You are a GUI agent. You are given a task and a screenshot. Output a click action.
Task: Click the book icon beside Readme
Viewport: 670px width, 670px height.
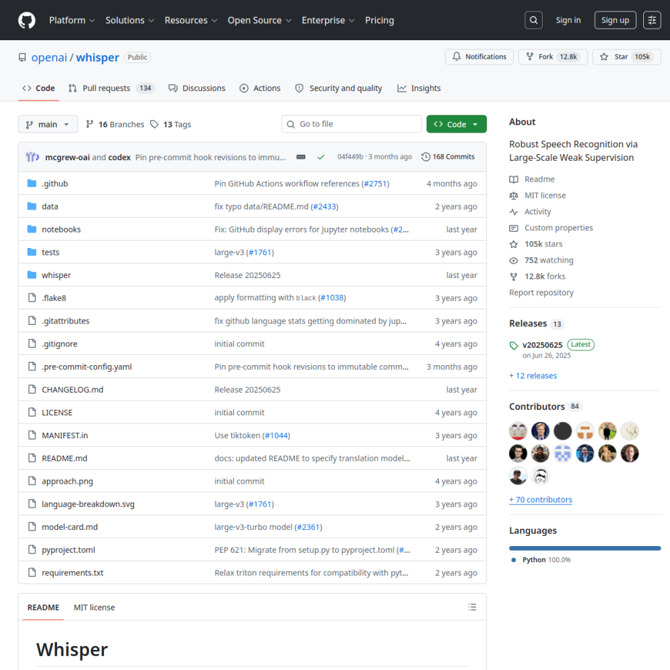514,179
